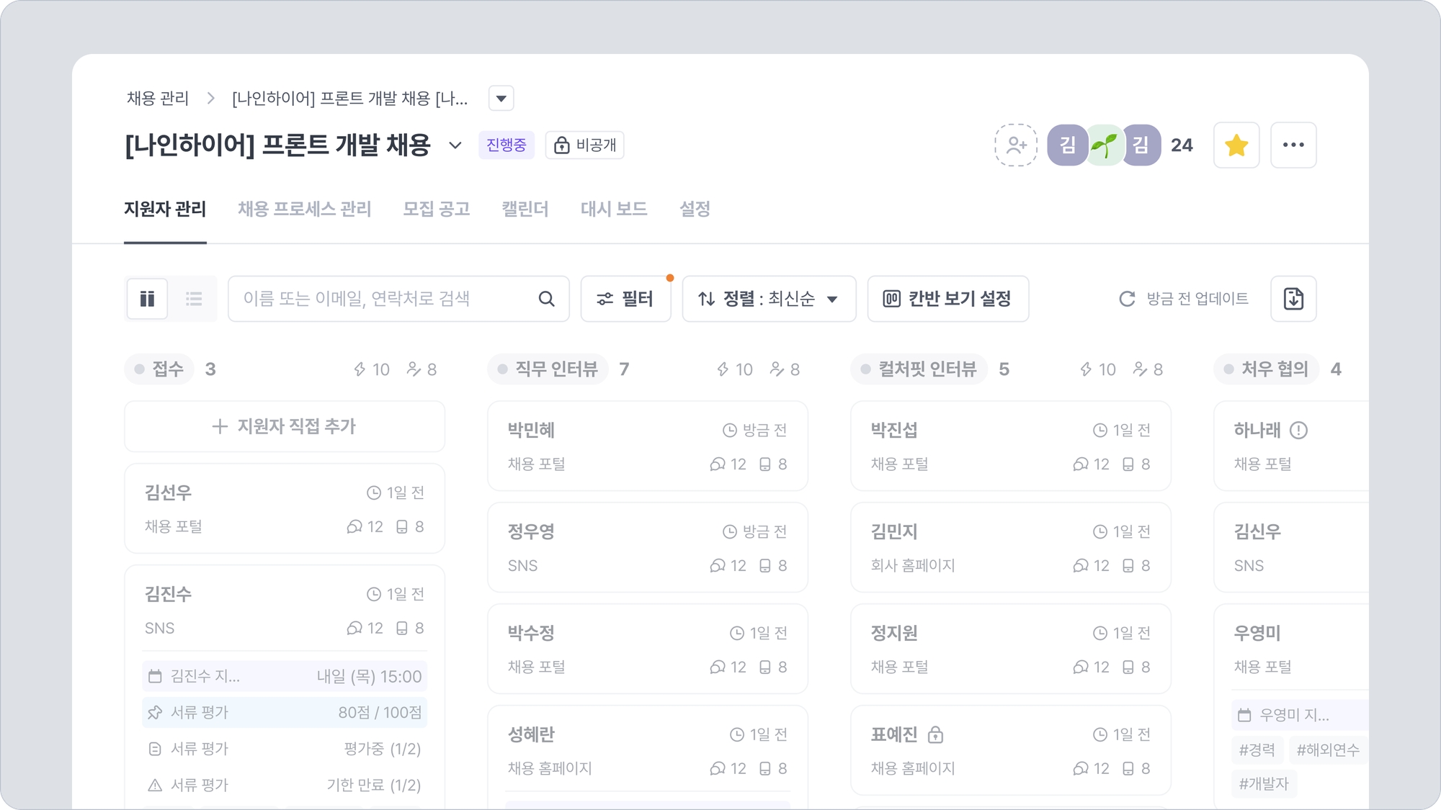This screenshot has width=1441, height=810.
Task: Click the name or email search field
Action: click(382, 299)
